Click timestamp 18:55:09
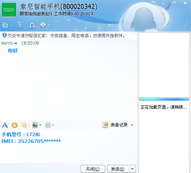191x173 pixels. tap(30, 43)
